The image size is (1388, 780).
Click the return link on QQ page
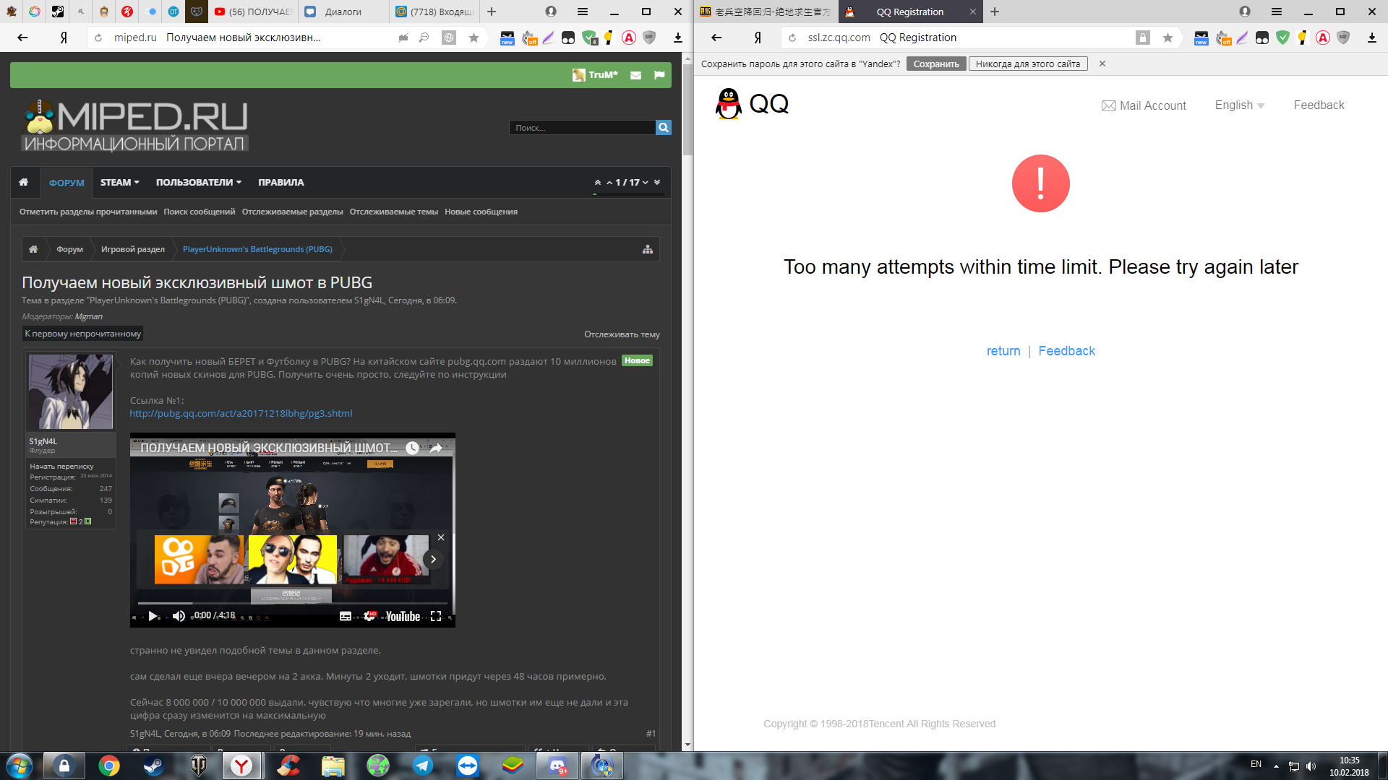click(1003, 351)
